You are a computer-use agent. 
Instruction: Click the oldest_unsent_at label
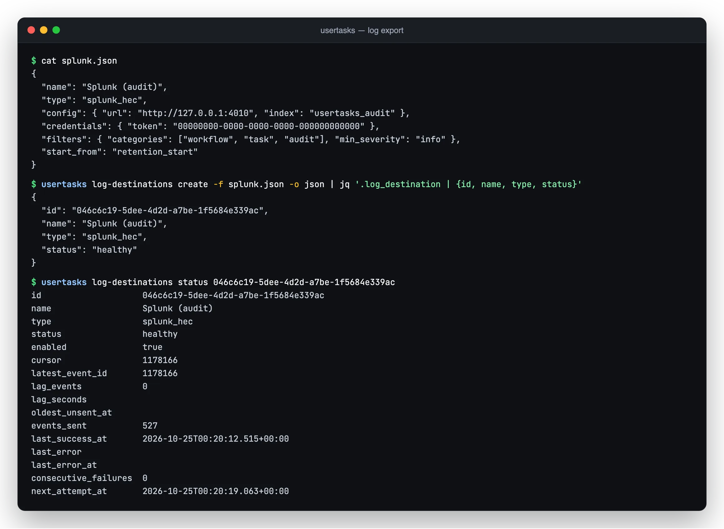pyautogui.click(x=71, y=413)
